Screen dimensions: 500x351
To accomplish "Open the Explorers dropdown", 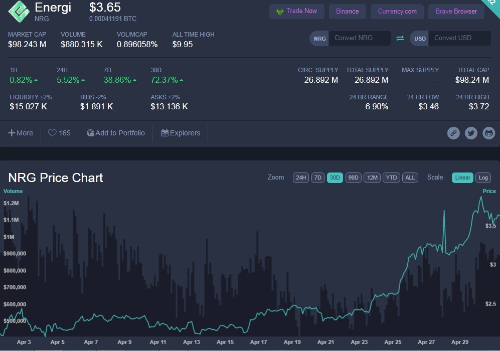I will tap(181, 133).
